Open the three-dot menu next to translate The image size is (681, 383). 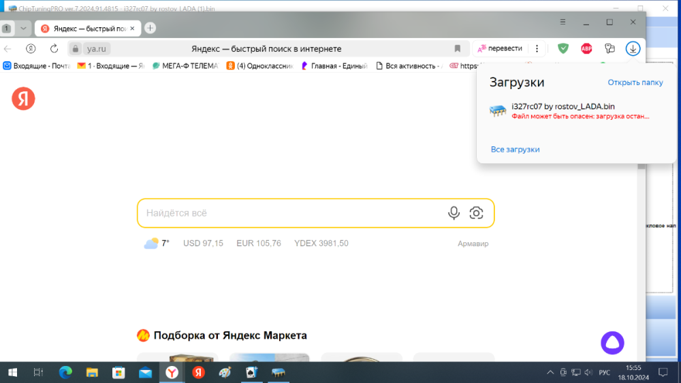pos(537,48)
